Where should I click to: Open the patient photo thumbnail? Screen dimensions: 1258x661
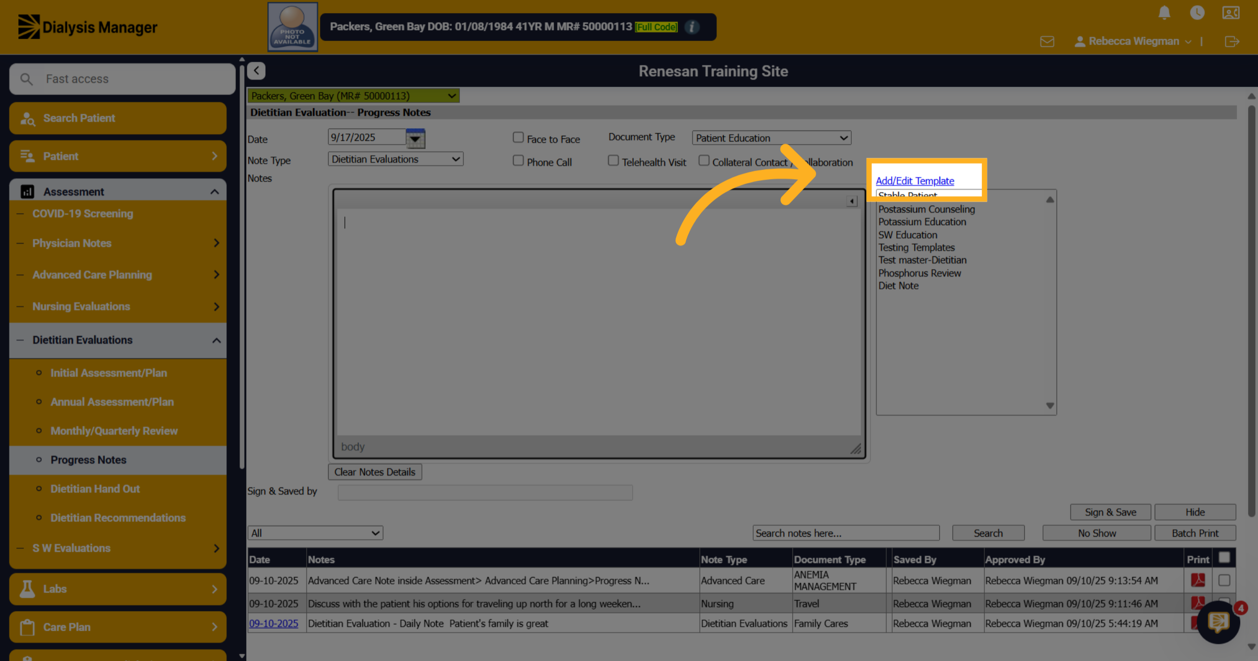coord(292,27)
